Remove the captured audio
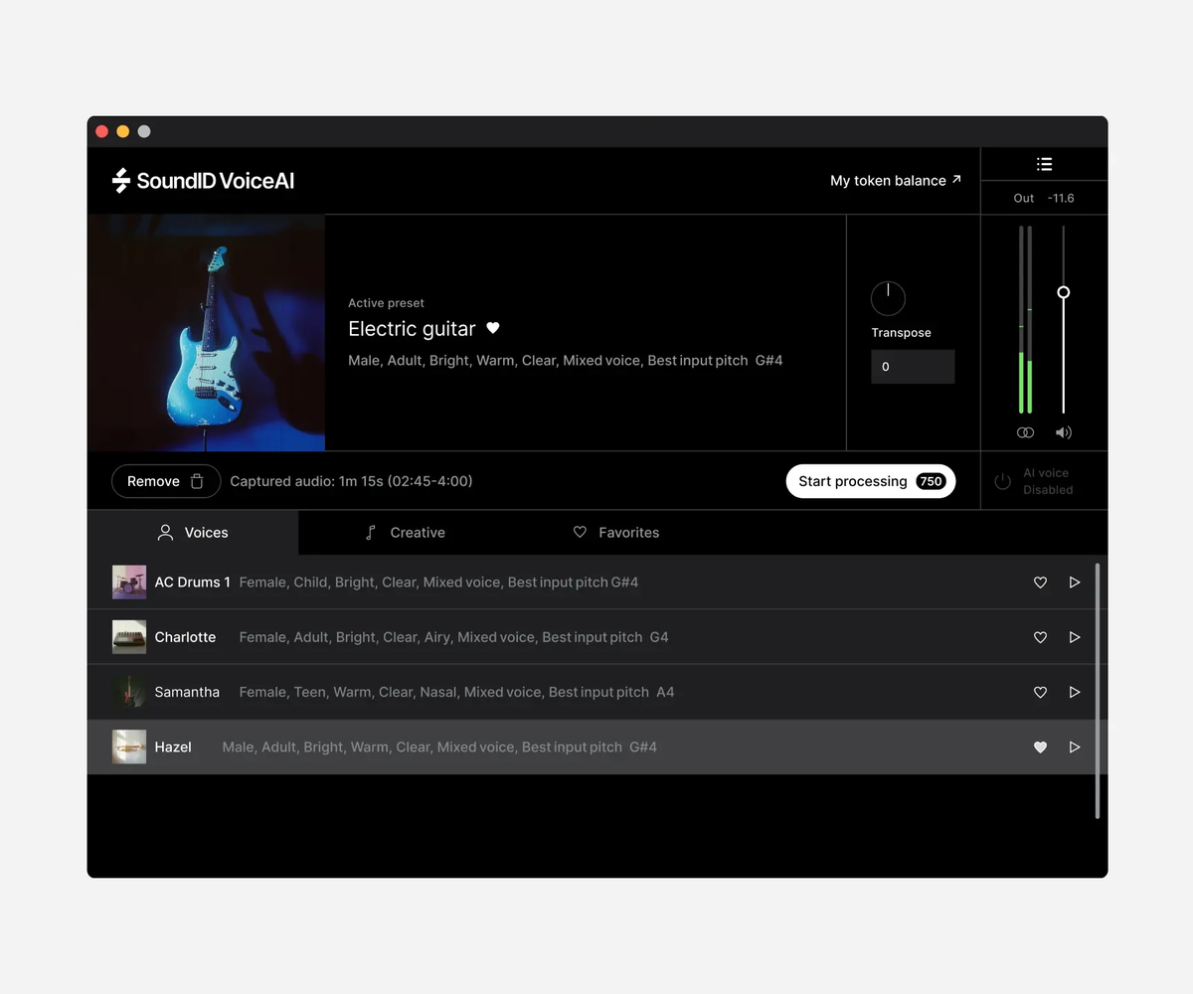 click(166, 481)
